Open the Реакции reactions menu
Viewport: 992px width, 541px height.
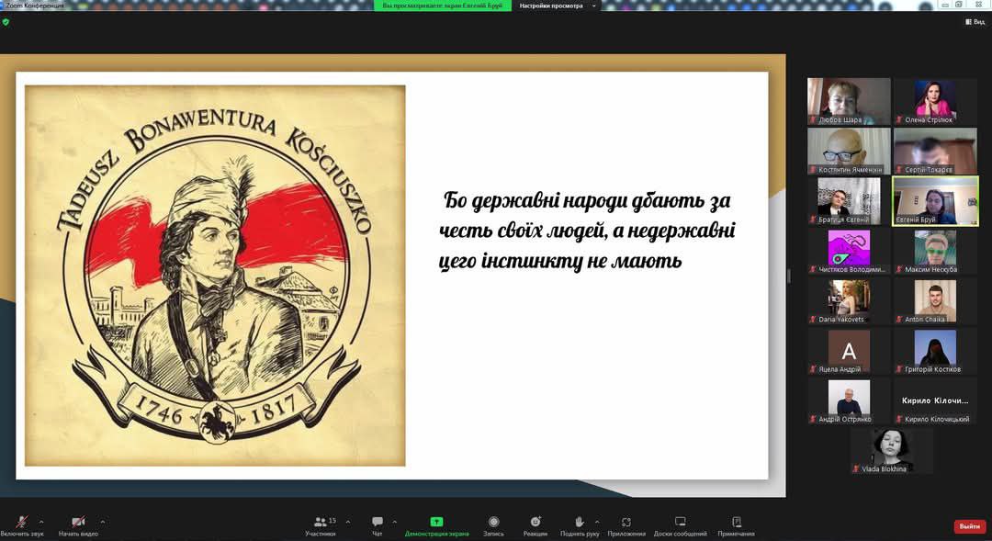(535, 525)
